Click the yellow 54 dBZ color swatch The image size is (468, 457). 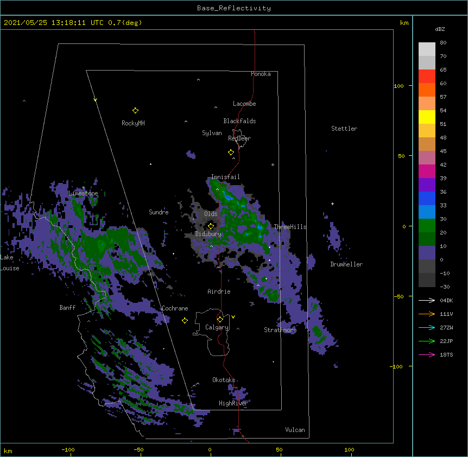click(x=427, y=117)
